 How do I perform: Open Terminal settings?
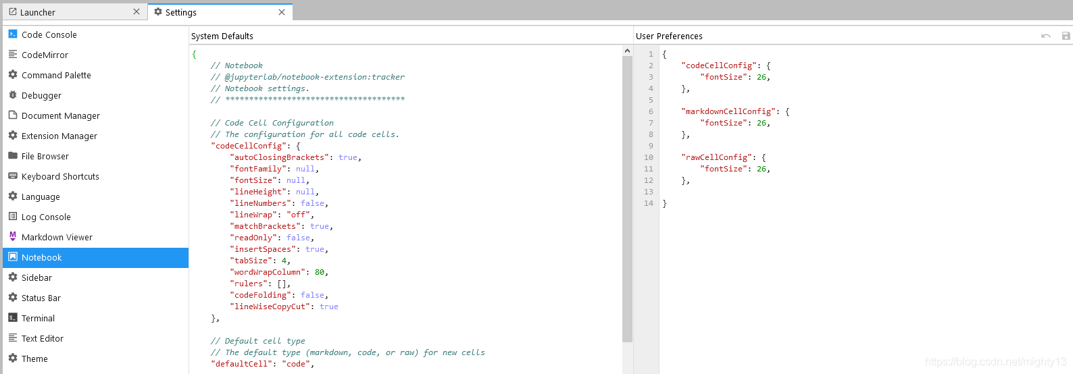95,318
